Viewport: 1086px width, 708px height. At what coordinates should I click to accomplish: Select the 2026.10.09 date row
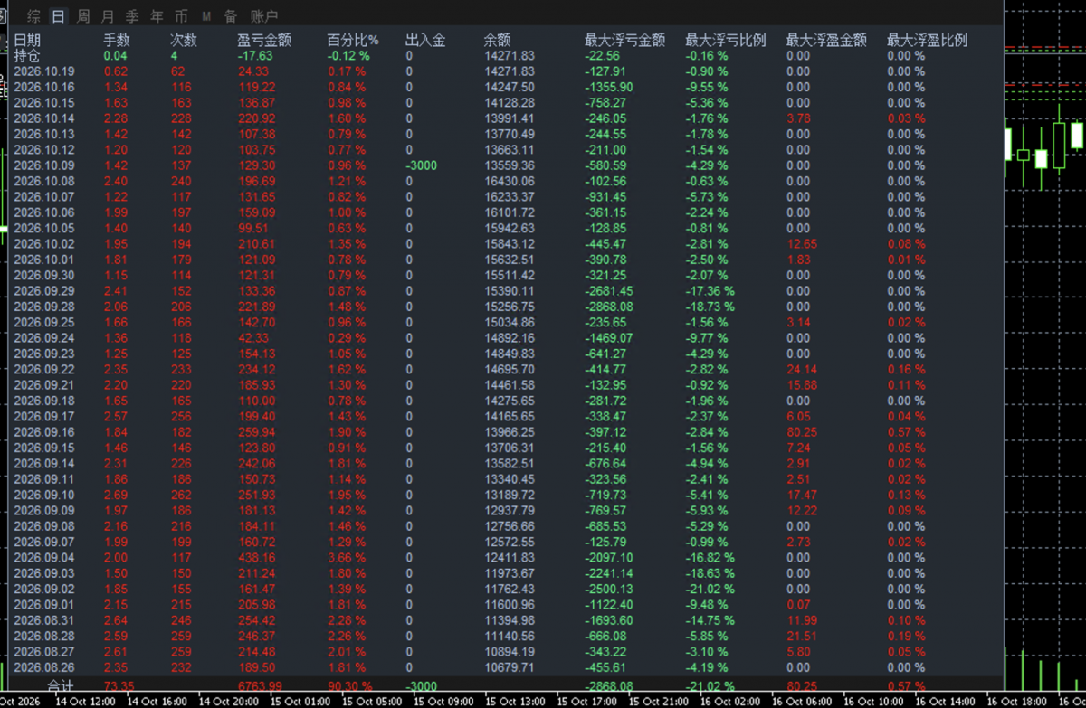[44, 165]
